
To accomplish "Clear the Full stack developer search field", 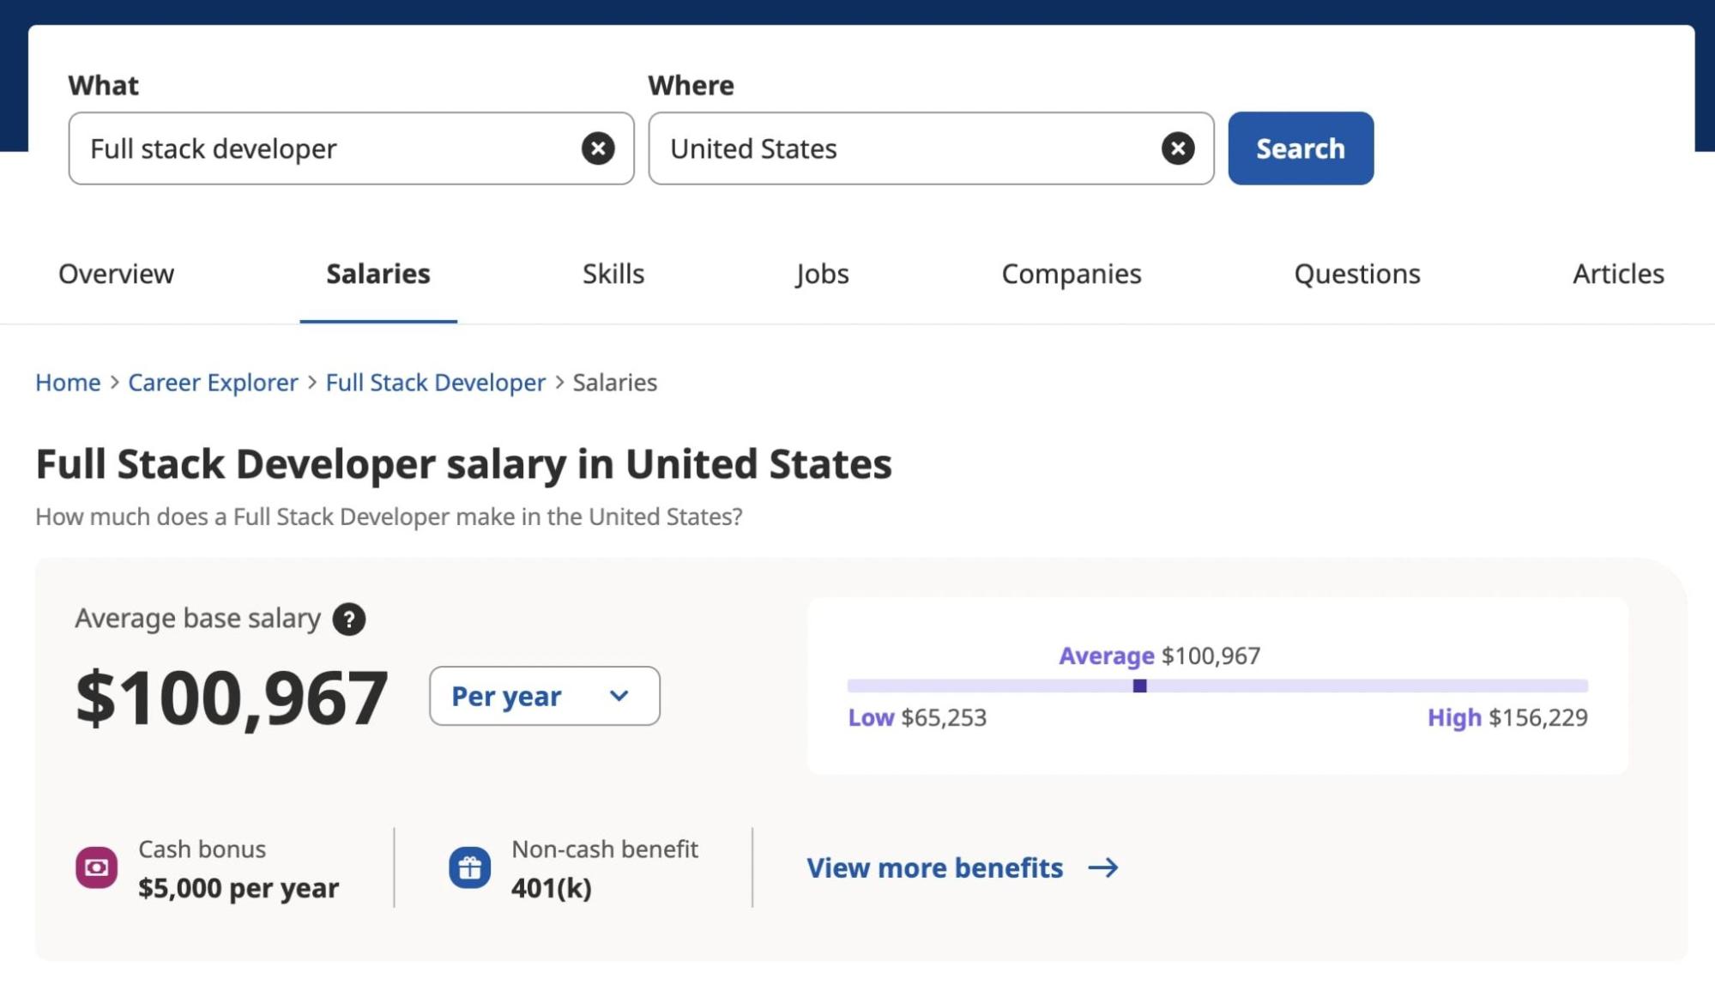I will click(598, 148).
